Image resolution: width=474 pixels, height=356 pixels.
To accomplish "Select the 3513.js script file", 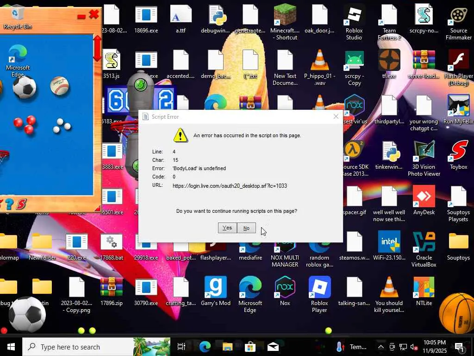I will coord(112,64).
